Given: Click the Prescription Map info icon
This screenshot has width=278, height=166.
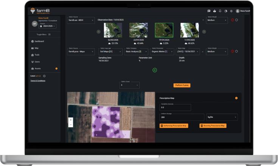Looking at the screenshot, I should pos(236,98).
